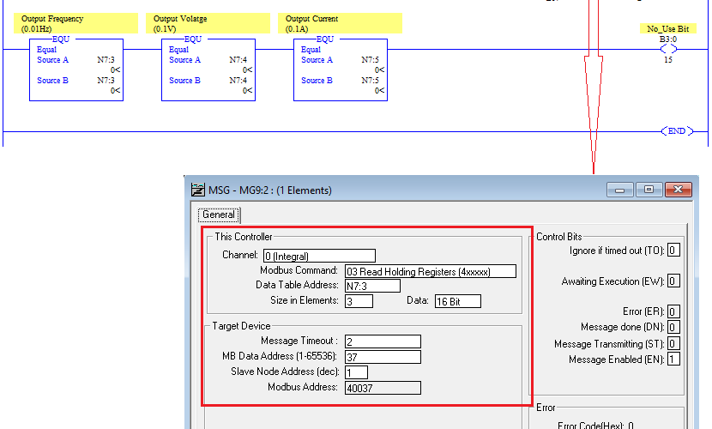The height and width of the screenshot is (429, 712).
Task: Toggle Message done (DN) bit
Action: [673, 327]
